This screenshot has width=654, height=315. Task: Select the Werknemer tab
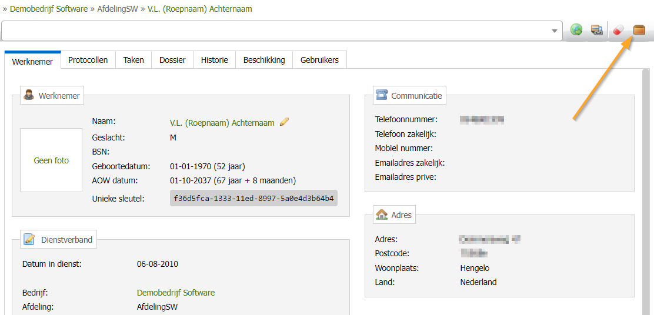[32, 61]
